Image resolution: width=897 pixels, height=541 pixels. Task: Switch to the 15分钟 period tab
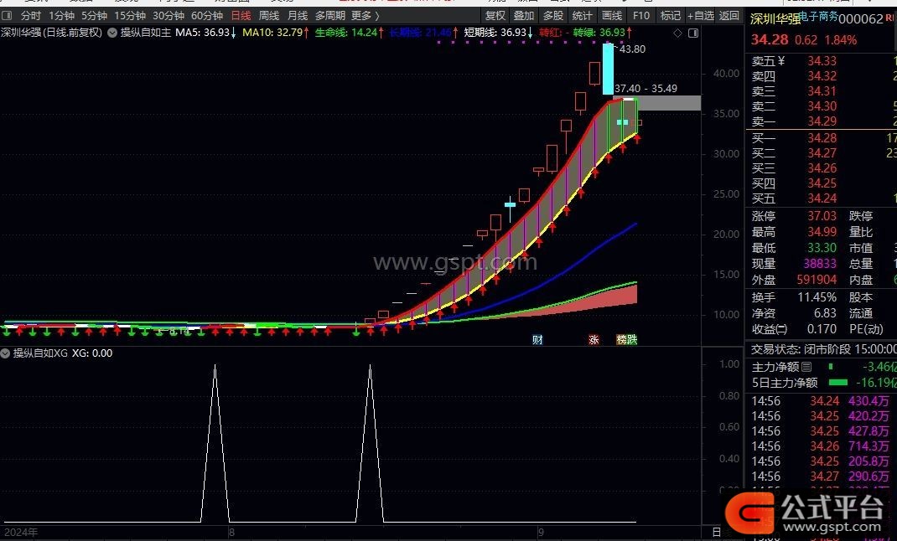tap(130, 15)
